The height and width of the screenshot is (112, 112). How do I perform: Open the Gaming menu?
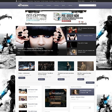pyautogui.click(x=56, y=5)
